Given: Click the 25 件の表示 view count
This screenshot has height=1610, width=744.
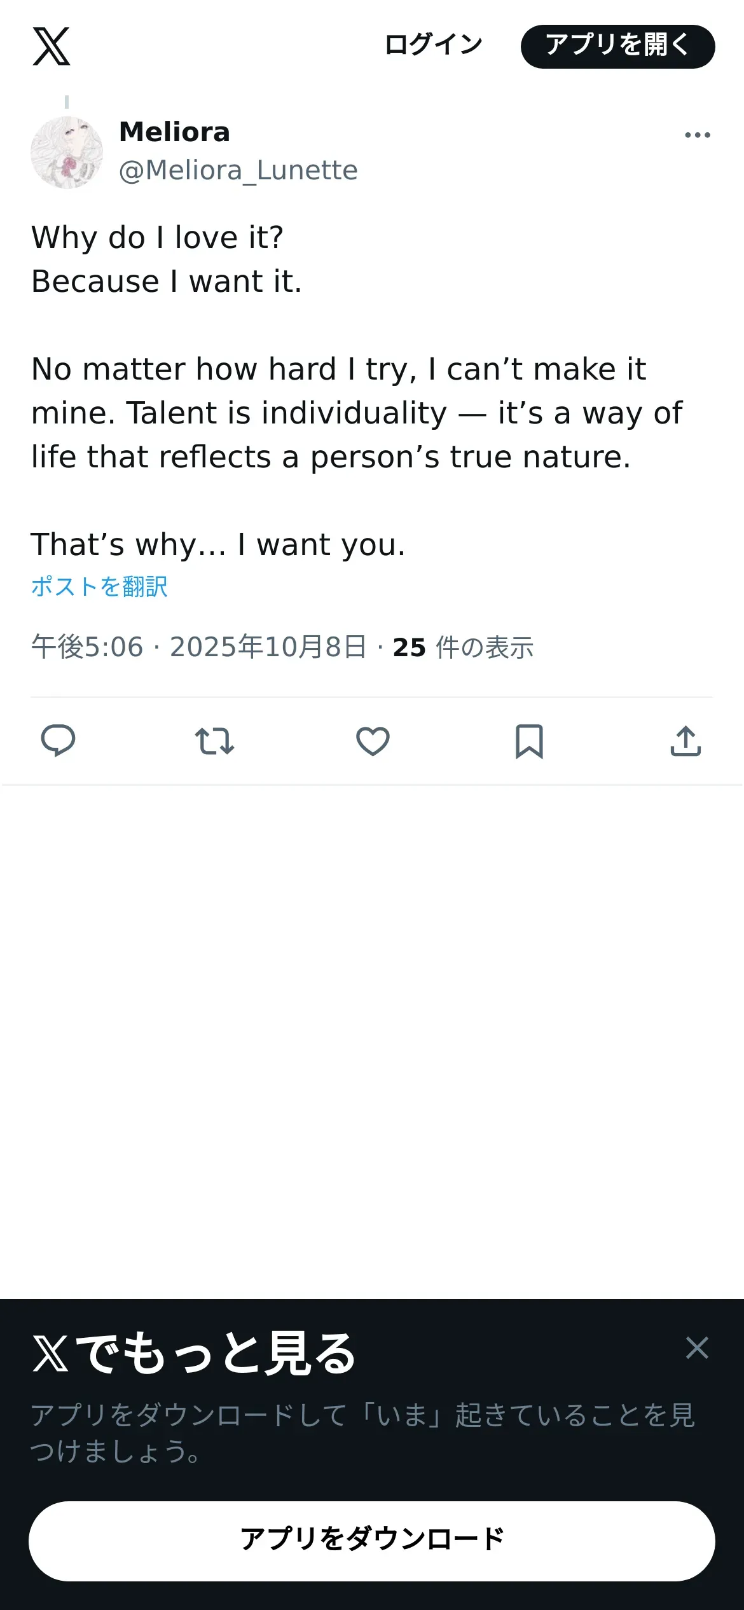Looking at the screenshot, I should (463, 648).
